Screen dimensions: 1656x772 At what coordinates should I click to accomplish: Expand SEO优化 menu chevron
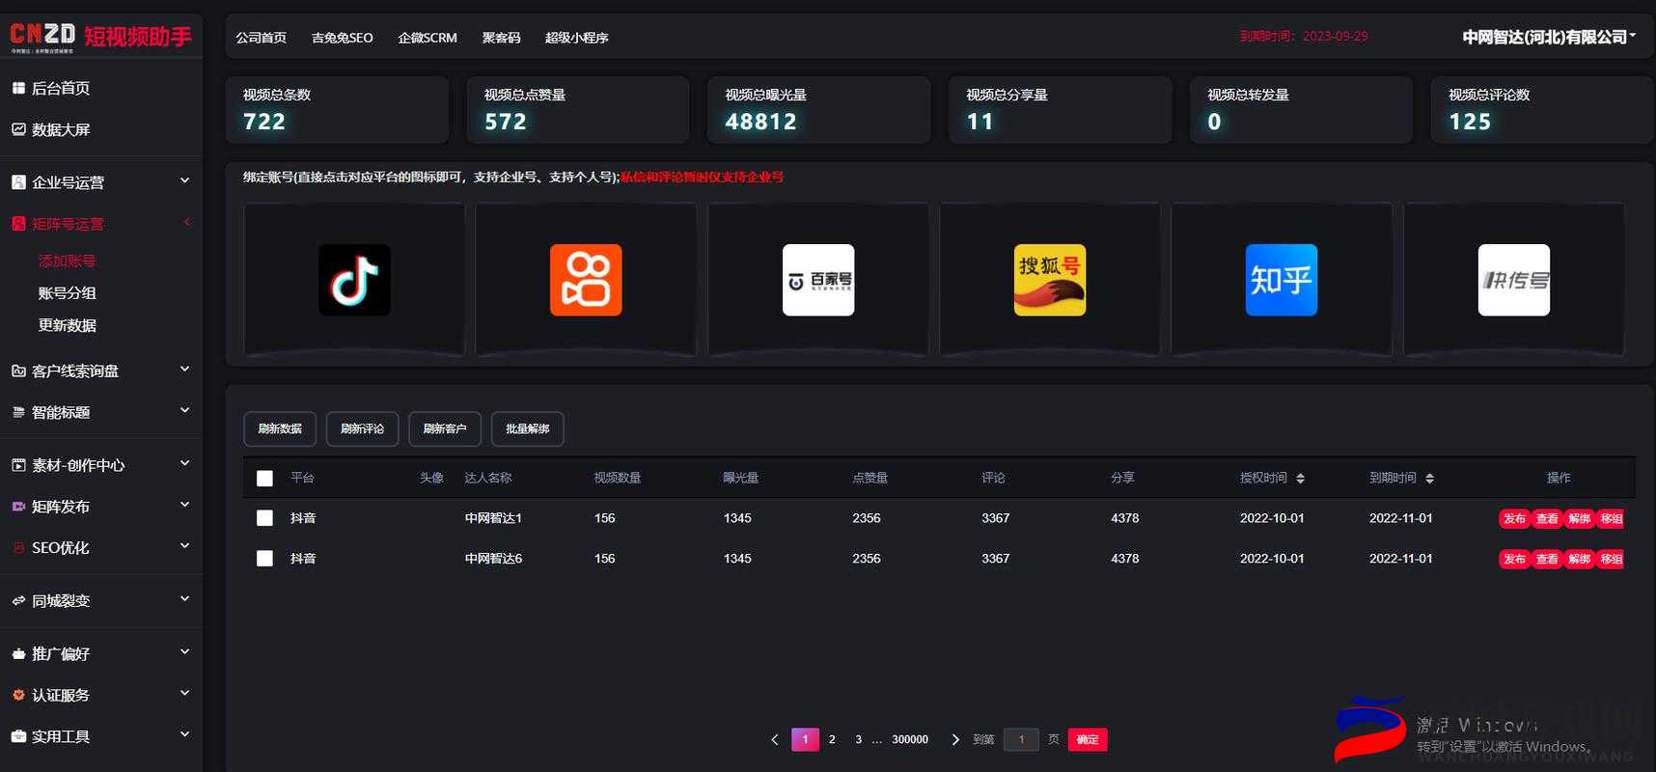click(x=184, y=545)
